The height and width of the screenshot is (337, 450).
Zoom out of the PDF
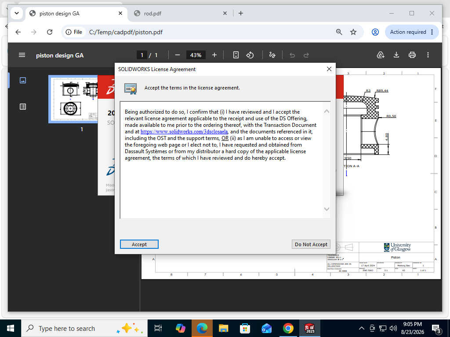[178, 55]
